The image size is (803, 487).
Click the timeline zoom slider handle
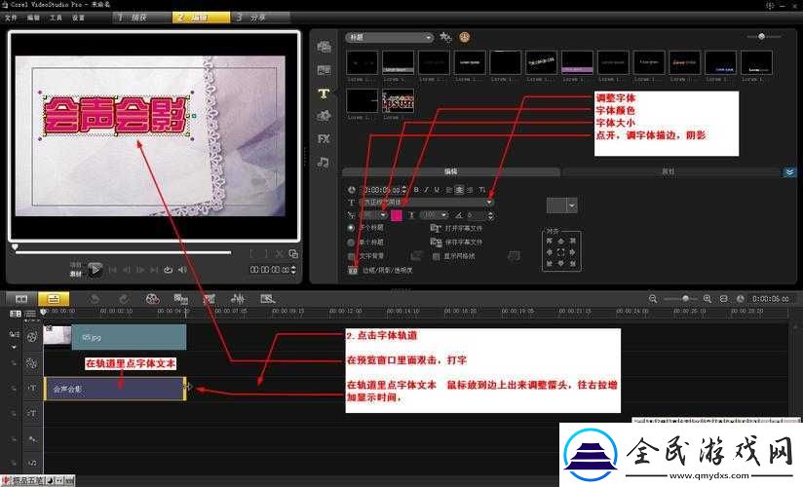point(686,299)
